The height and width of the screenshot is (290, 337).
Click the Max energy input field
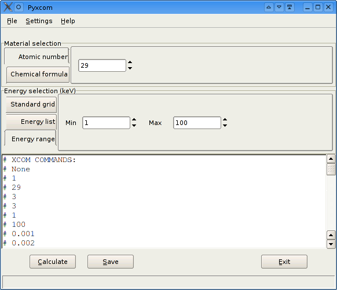click(x=197, y=123)
